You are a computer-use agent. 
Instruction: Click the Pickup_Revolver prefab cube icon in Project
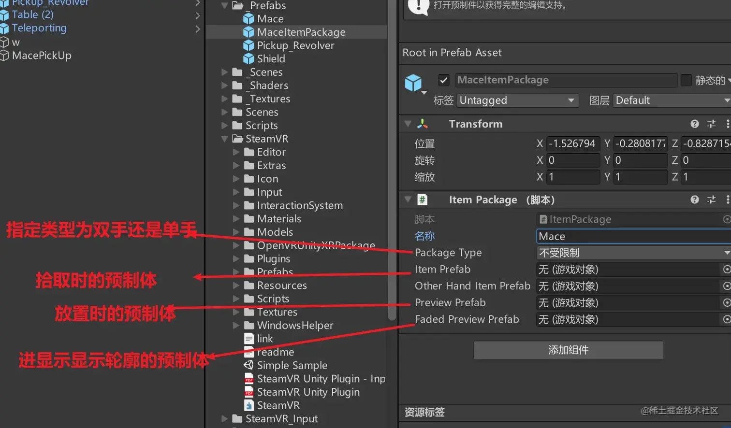click(249, 45)
